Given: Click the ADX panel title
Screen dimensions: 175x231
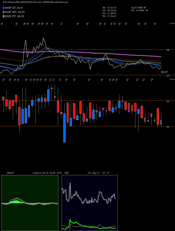Looking at the screenshot, I should (x=66, y=173).
